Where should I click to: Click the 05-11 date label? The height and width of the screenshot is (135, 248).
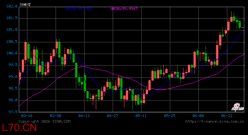tap(141, 116)
